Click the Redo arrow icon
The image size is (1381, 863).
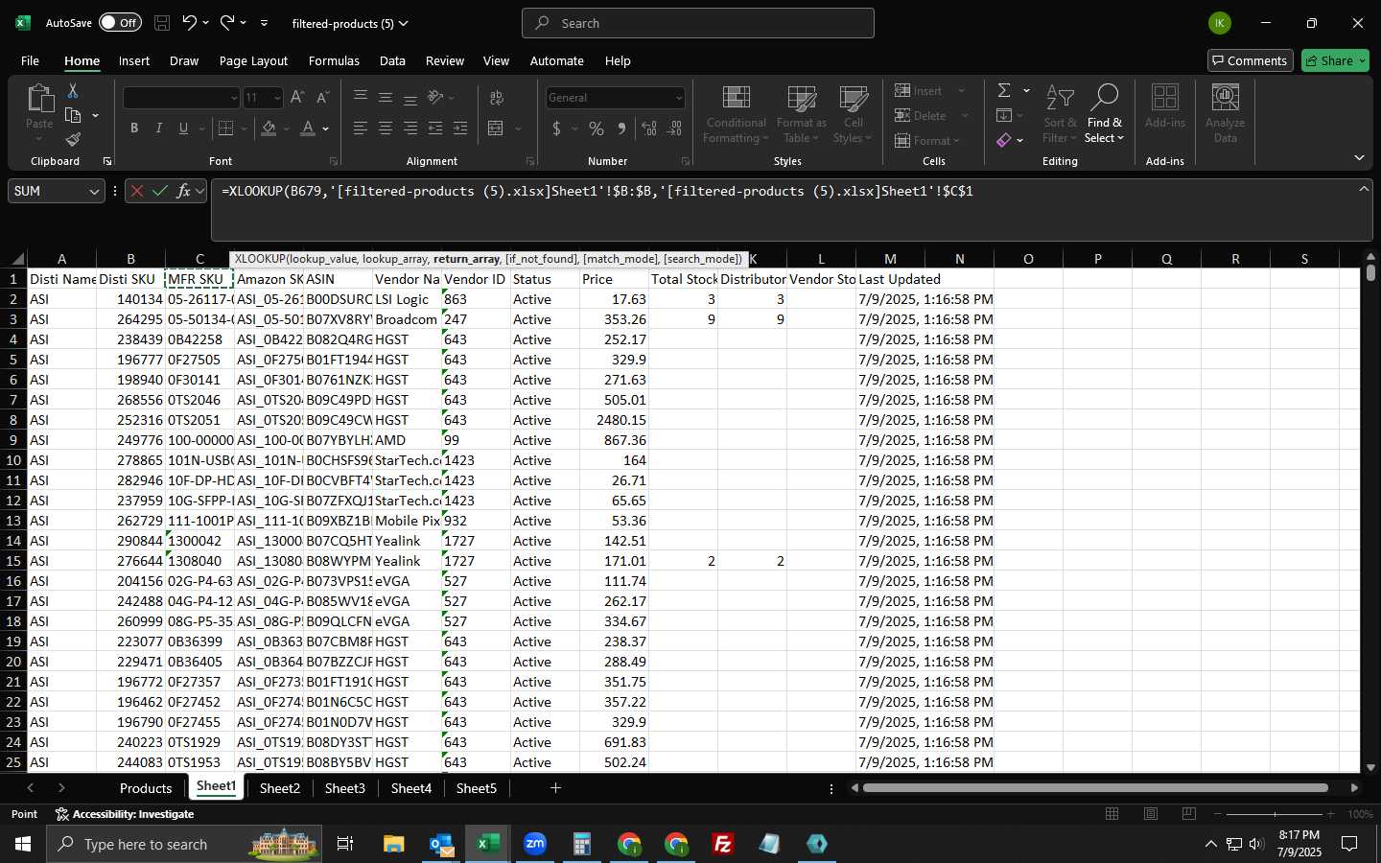tap(227, 23)
